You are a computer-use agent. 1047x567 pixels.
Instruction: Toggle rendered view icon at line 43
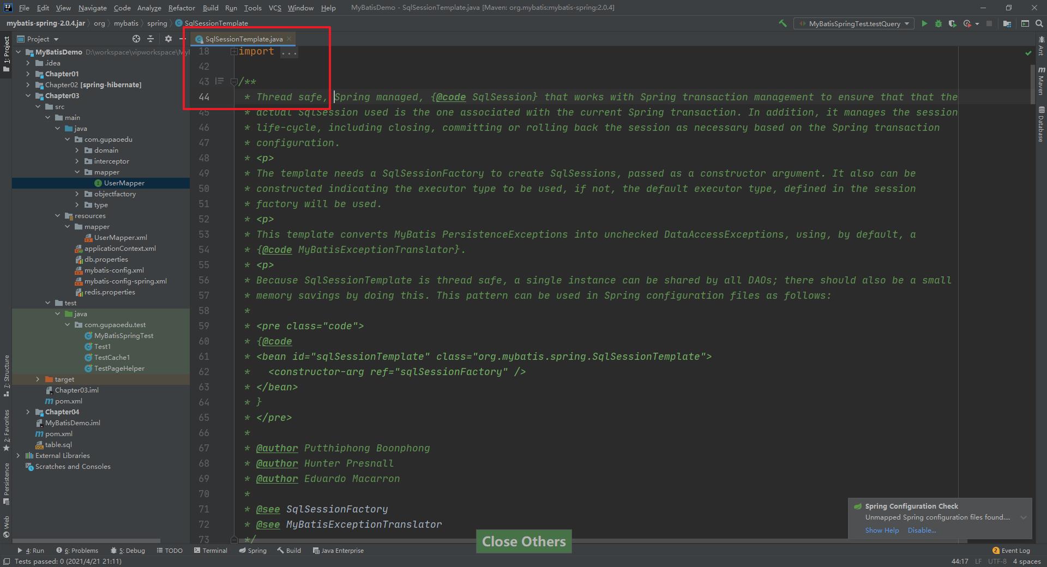point(219,81)
